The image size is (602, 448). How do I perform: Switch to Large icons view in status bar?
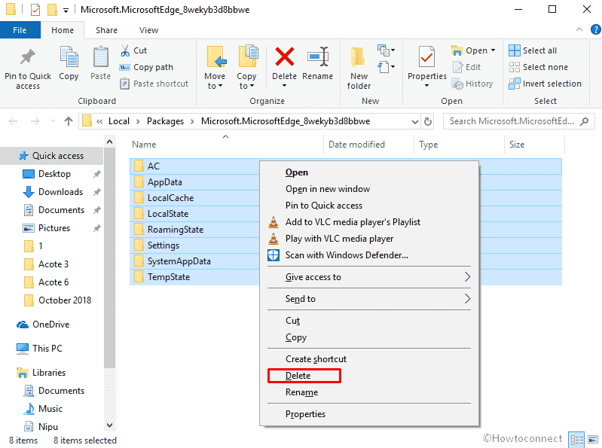[593, 439]
